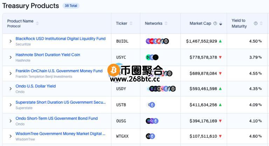Expand the WisdomTree Government Money Market row
This screenshot has height=146, width=269.
click(x=11, y=136)
